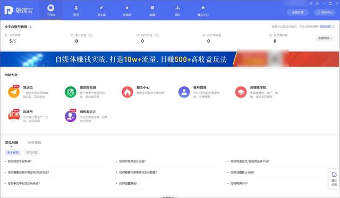Click the 全平台账号数据 heading text
The image size is (340, 198).
click(16, 27)
